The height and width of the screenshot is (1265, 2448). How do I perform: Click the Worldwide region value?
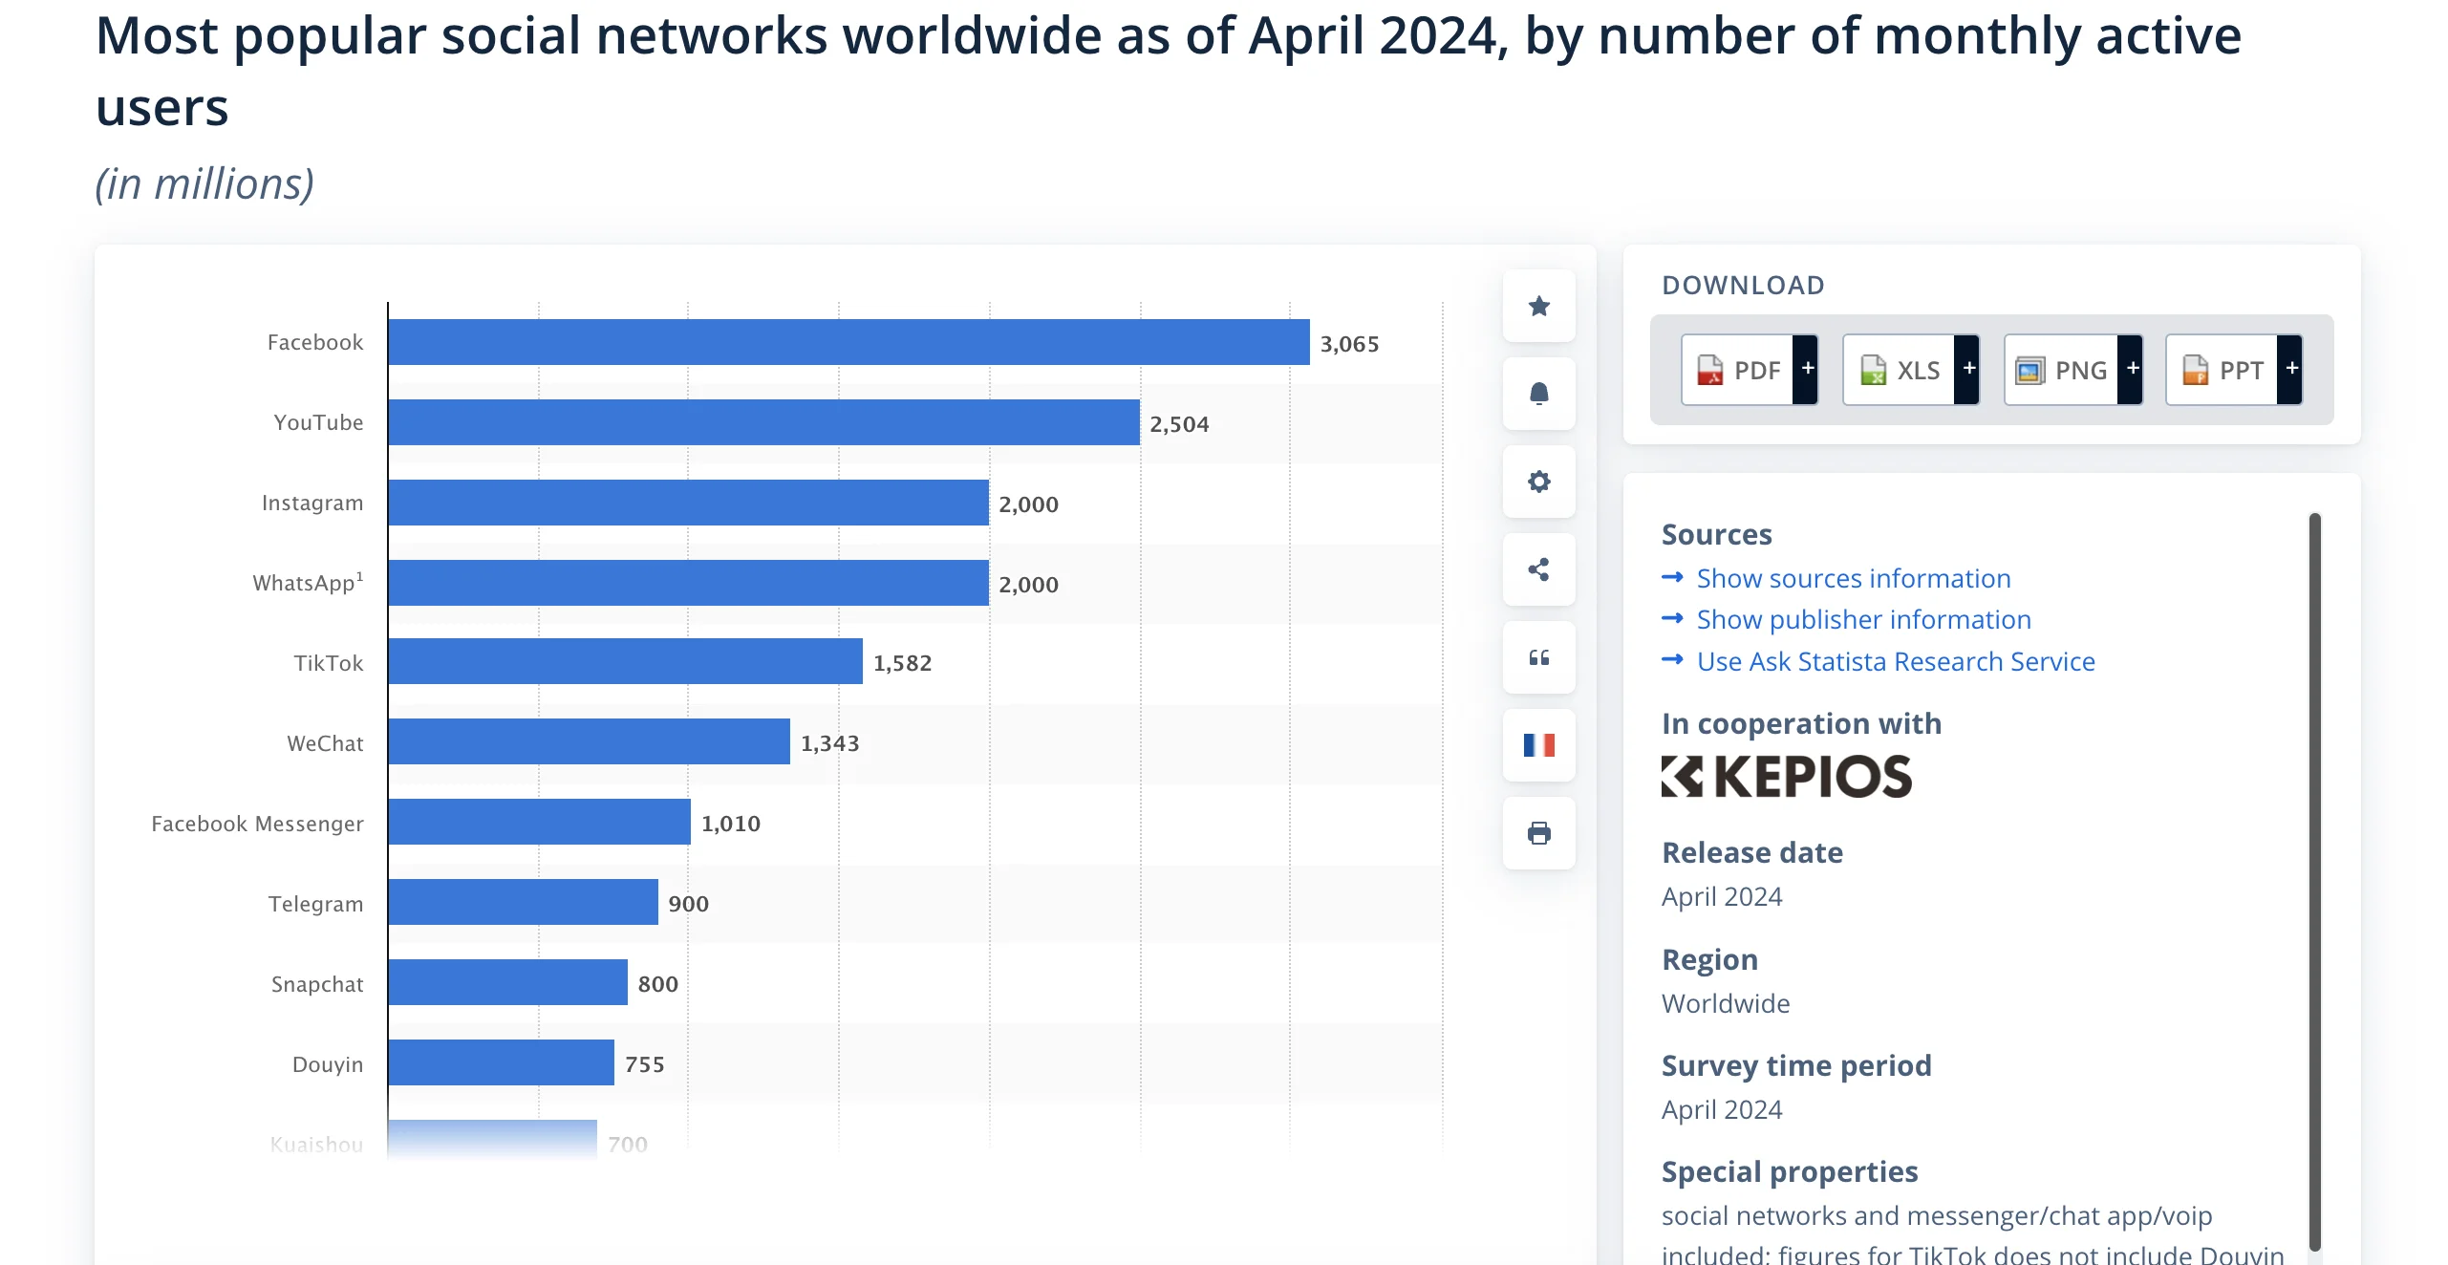[1726, 1003]
